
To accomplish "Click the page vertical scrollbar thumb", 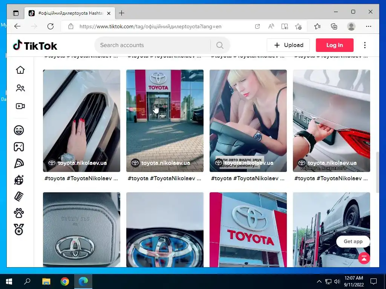I will pyautogui.click(x=377, y=172).
